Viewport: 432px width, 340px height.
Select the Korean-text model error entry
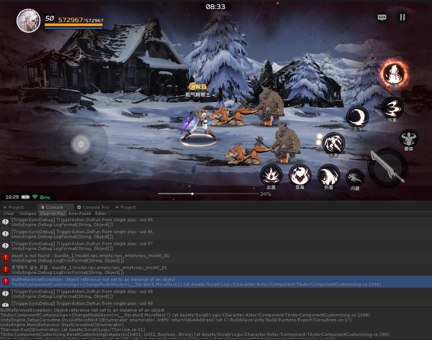(x=216, y=270)
